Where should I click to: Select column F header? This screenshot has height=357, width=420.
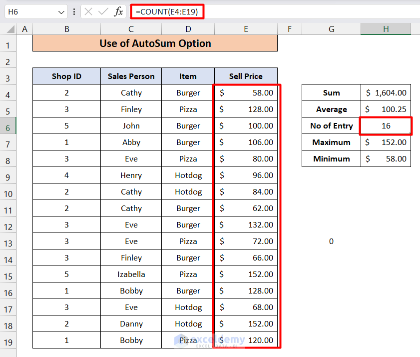290,29
